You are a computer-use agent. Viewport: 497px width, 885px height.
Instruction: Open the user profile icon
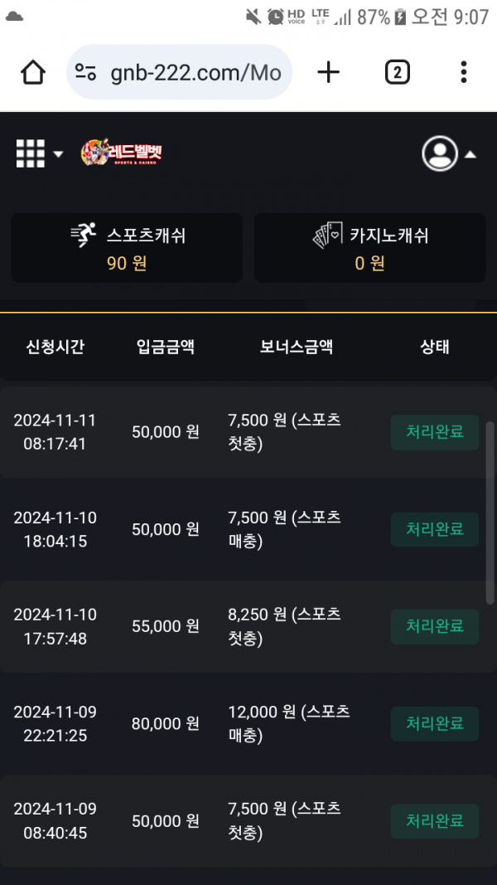pyautogui.click(x=440, y=153)
